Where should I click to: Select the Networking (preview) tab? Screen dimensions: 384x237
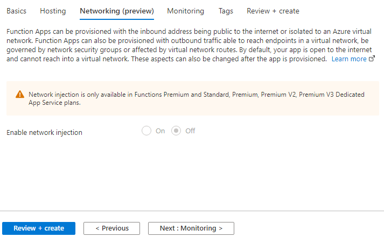tap(117, 11)
